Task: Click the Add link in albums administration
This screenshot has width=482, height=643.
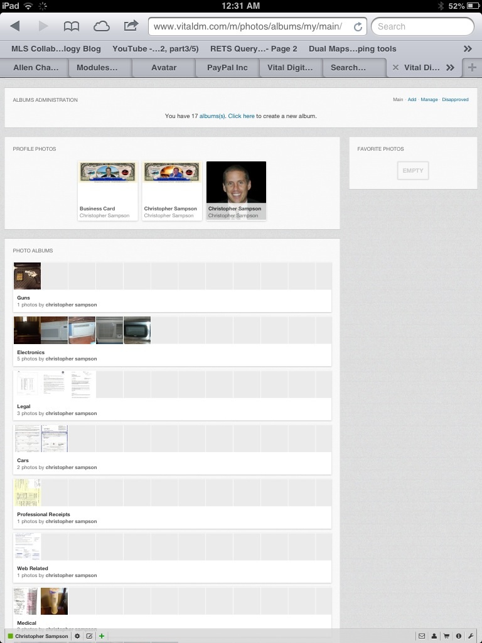Action: coord(412,100)
